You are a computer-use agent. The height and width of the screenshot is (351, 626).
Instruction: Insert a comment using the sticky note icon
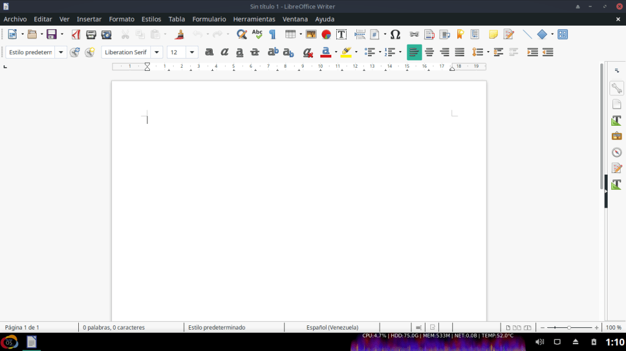tap(493, 35)
